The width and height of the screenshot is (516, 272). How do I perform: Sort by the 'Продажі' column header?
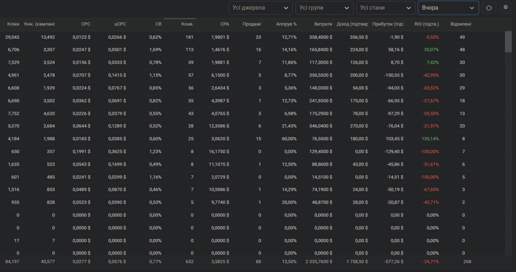coord(252,24)
